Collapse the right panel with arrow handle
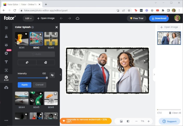Image resolution: width=183 pixels, height=126 pixels. pos(154,75)
